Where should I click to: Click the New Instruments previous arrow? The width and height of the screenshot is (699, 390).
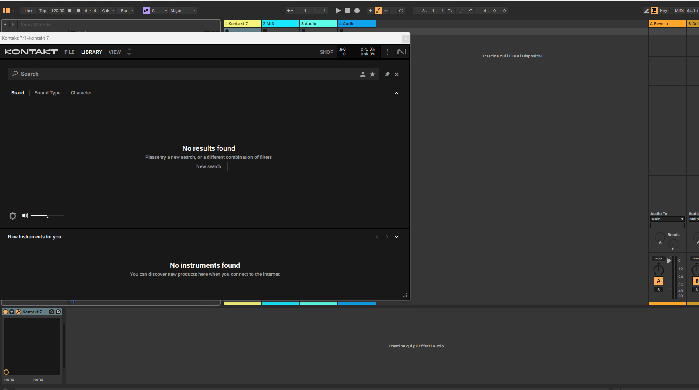click(377, 237)
